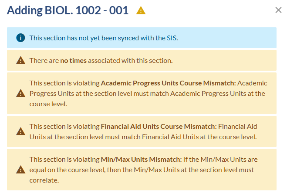Click the no times associated warning banner

point(142,60)
